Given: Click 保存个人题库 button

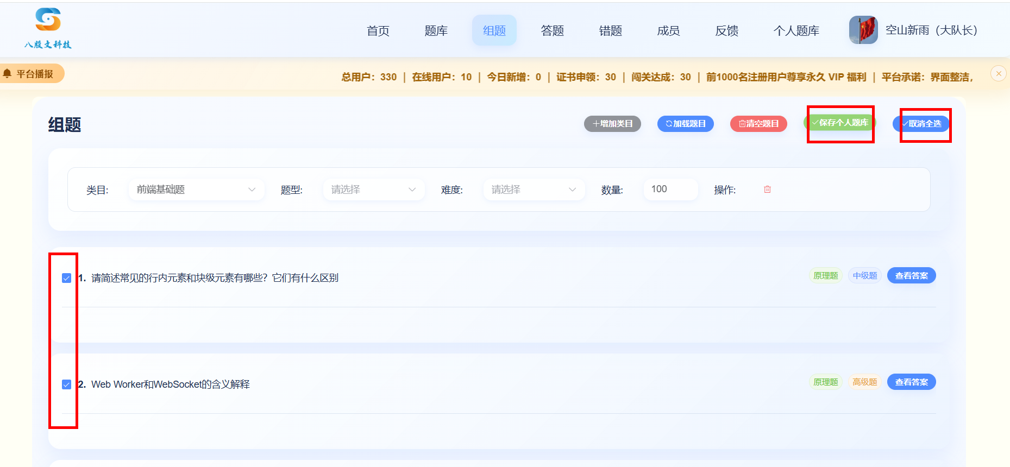Looking at the screenshot, I should pos(840,123).
